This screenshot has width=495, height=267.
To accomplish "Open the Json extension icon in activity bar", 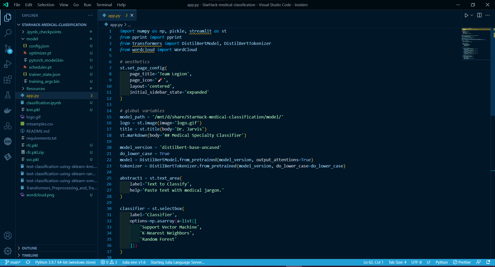I will 8,141.
